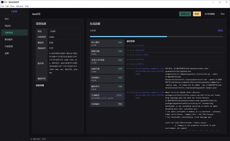230x141 pixels.
Task: Select 当前项目 in the sidebar
Action: (x=14, y=33)
